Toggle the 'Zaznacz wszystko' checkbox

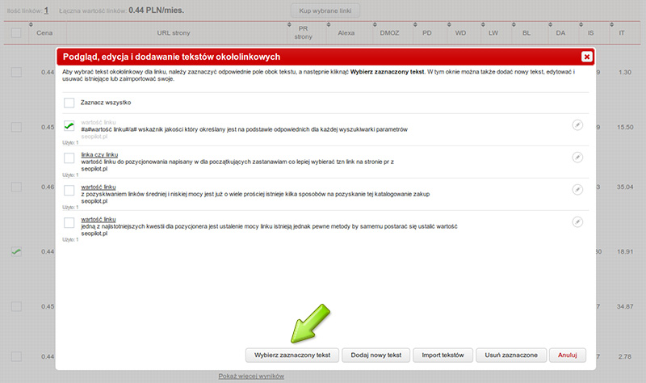coord(69,103)
